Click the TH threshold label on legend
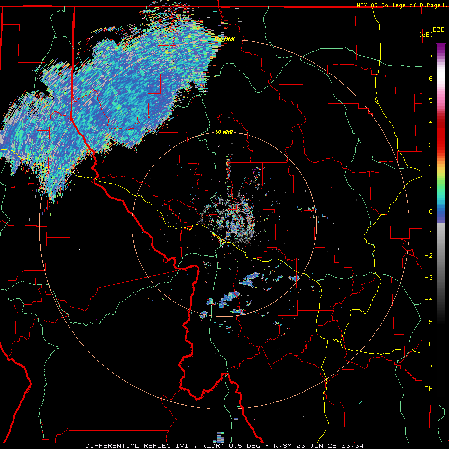The width and height of the screenshot is (449, 449). coord(429,389)
